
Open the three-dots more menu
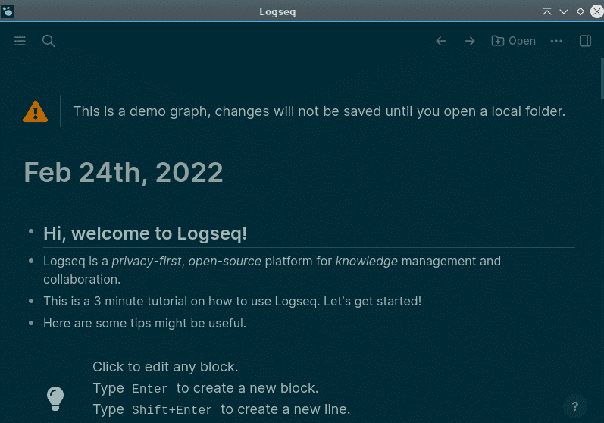(556, 41)
